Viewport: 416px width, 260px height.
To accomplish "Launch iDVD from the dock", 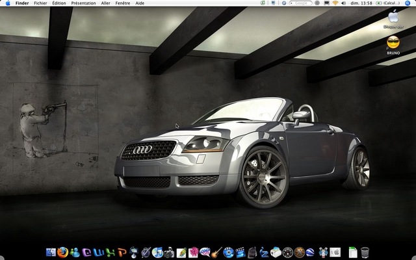I will [x=228, y=252].
